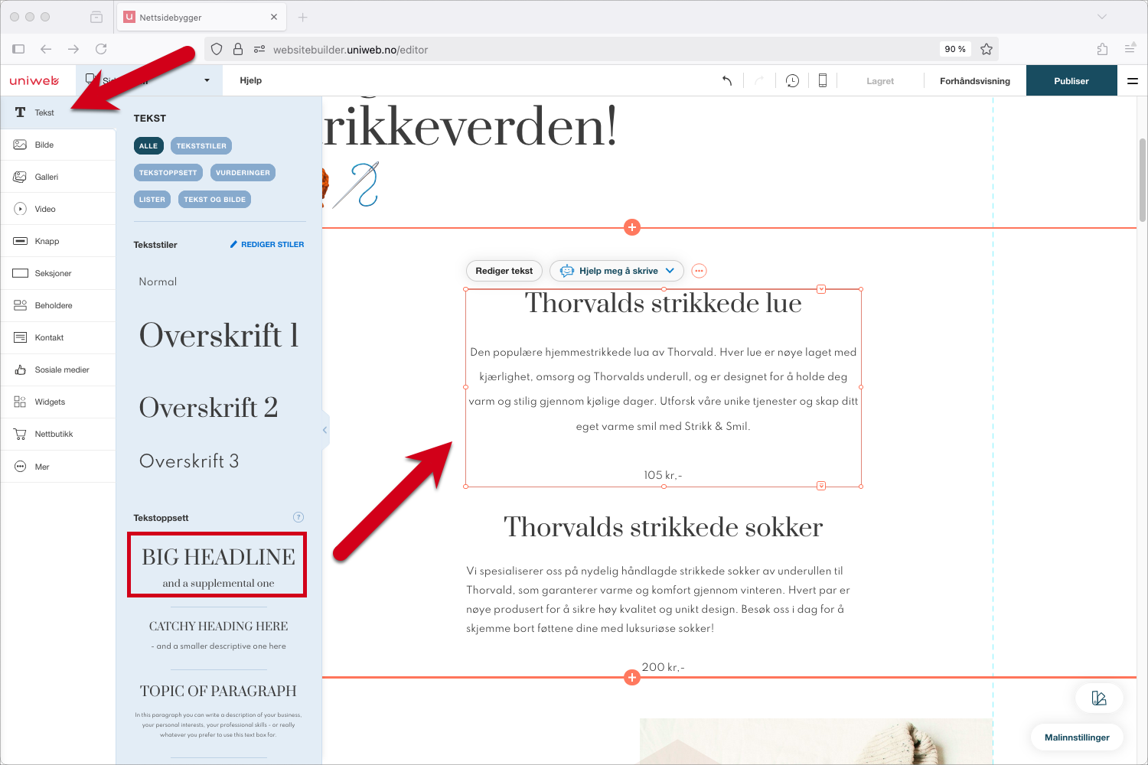Screen dimensions: 1148x765
Task: Open the Bilde elements panel
Action: point(57,145)
